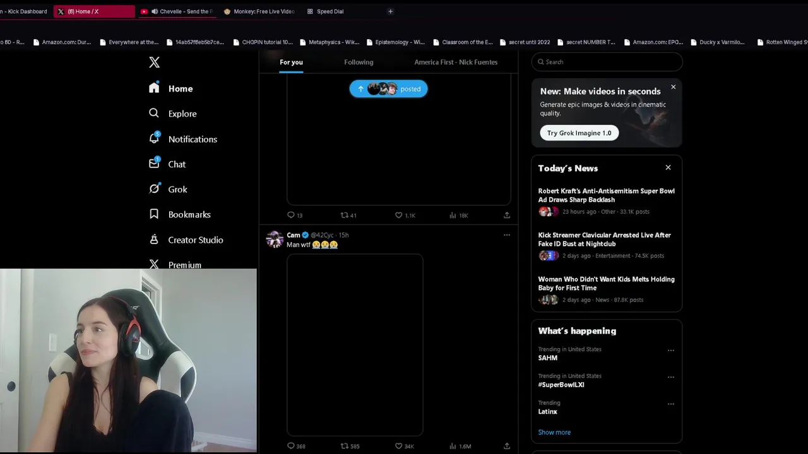Reply to post with 13 comments

(295, 215)
